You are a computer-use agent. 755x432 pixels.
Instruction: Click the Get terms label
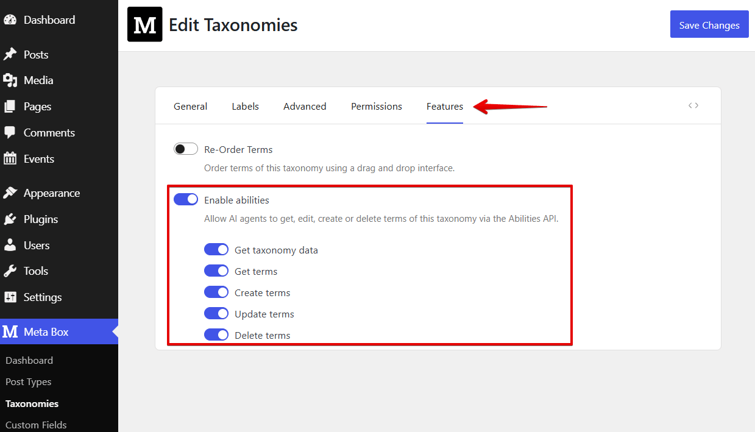256,271
